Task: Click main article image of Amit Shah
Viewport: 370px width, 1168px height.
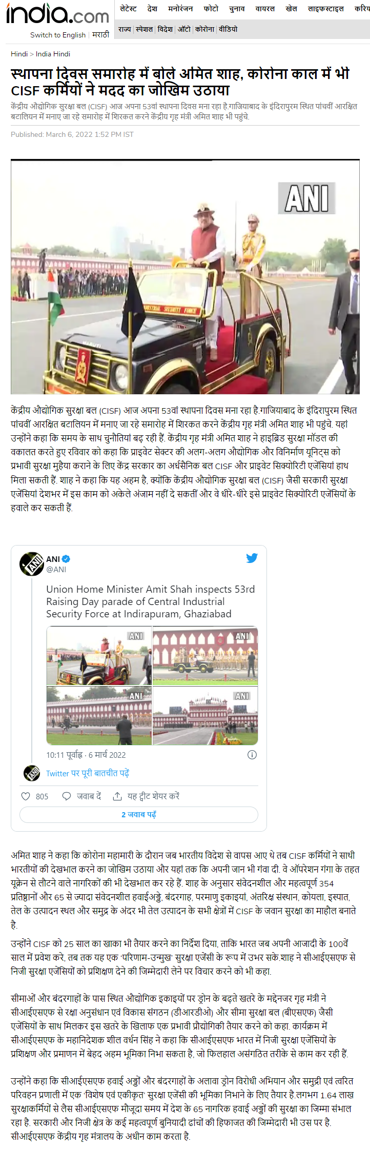Action: [x=185, y=277]
